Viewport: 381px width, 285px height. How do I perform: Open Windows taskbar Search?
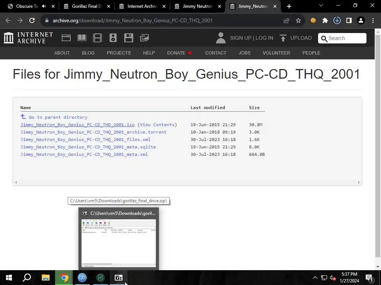27,278
